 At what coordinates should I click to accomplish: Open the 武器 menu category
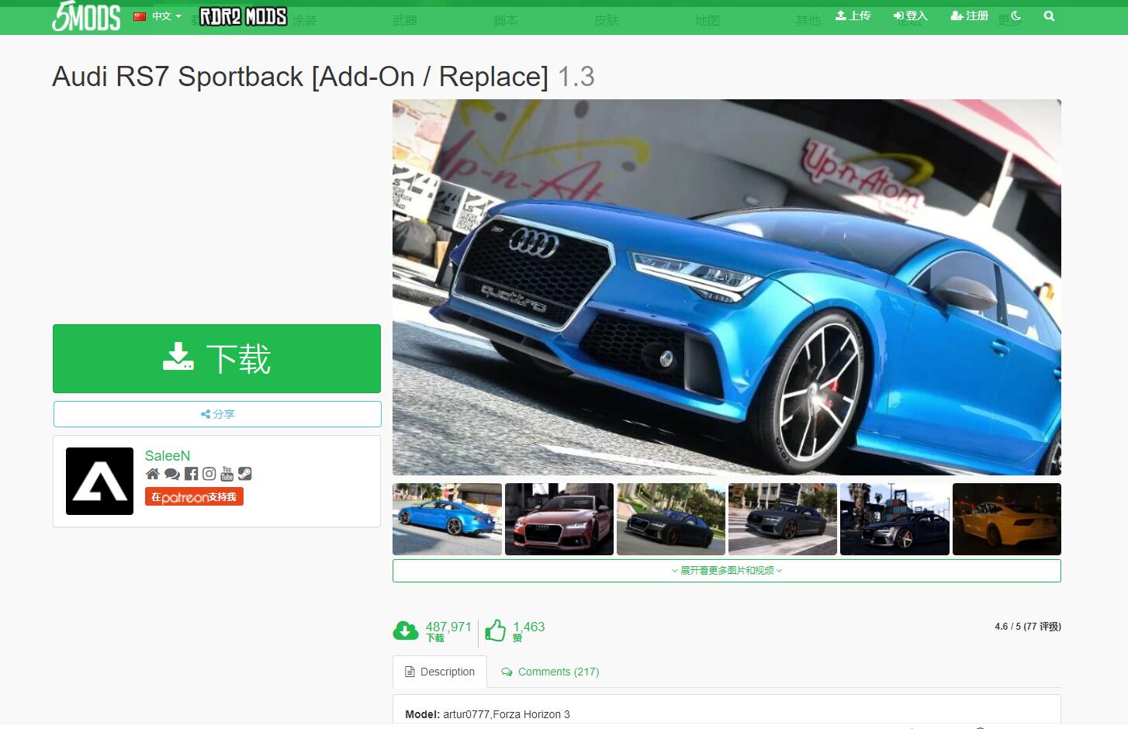[404, 20]
